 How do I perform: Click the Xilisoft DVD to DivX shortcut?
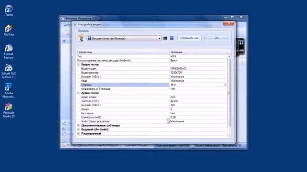tap(9, 71)
